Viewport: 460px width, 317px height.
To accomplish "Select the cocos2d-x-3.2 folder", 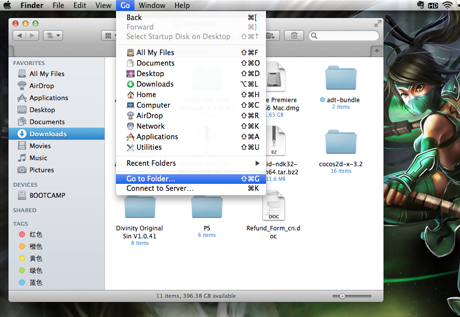I will coord(341,142).
